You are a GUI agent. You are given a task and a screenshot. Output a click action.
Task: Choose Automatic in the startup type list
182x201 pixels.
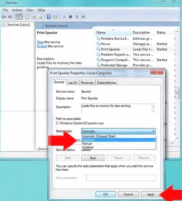[x=119, y=140]
